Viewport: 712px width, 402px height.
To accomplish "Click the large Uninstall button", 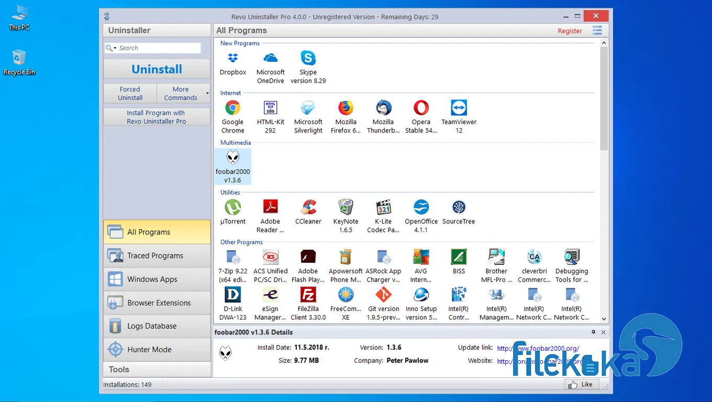I will (157, 69).
